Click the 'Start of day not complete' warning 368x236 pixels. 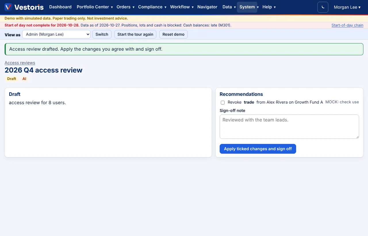42,25
